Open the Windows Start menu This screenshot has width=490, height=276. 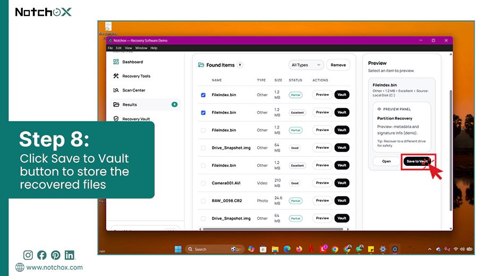(x=178, y=249)
